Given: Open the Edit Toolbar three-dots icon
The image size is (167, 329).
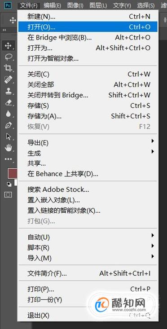Looking at the screenshot, I should pyautogui.click(x=9, y=159).
